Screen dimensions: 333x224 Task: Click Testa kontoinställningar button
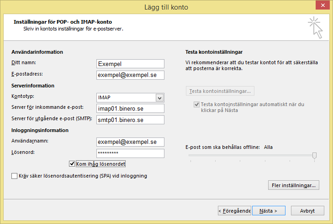220,91
